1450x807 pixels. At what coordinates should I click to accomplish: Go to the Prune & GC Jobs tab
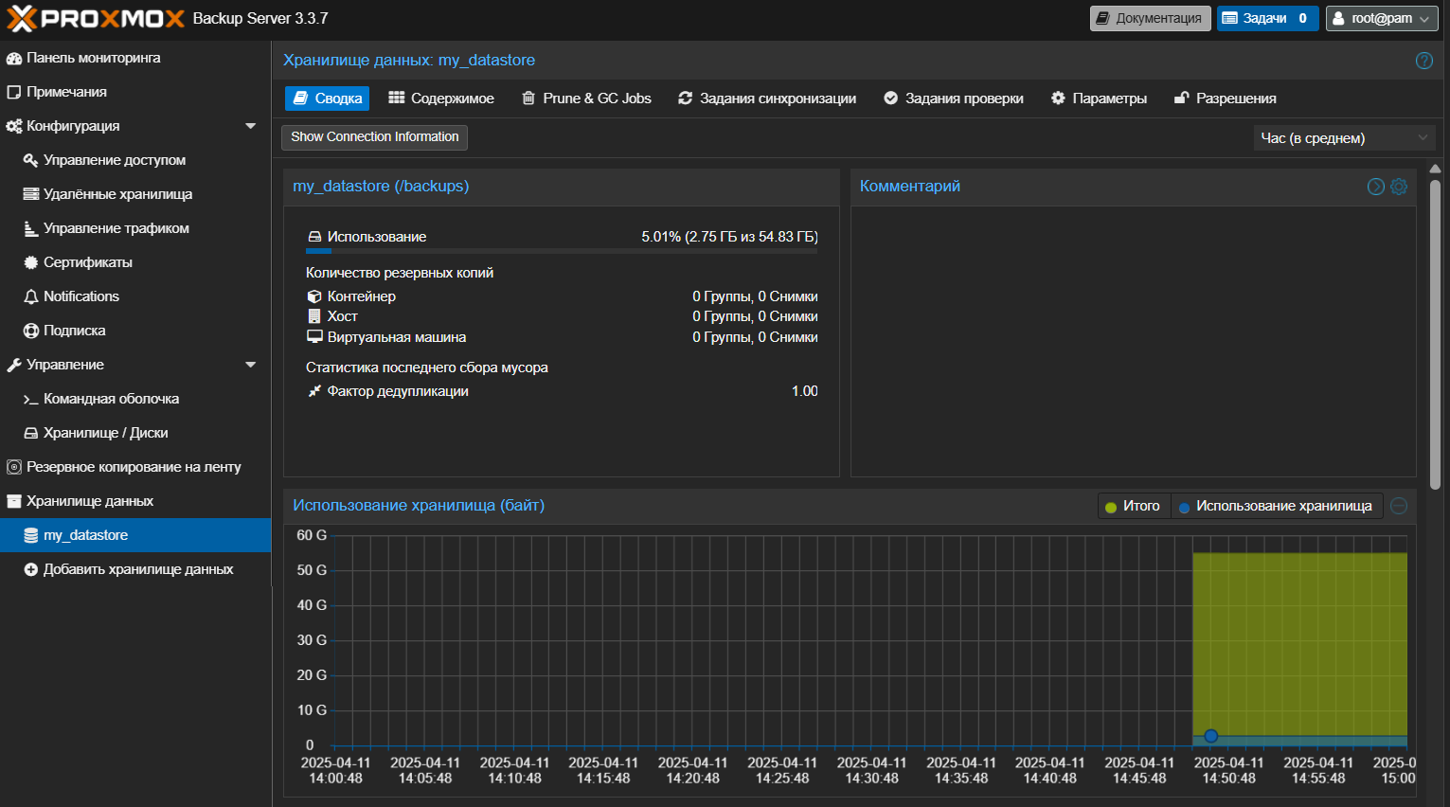click(x=586, y=99)
